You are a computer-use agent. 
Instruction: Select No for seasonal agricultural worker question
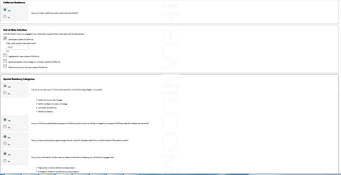5,144
